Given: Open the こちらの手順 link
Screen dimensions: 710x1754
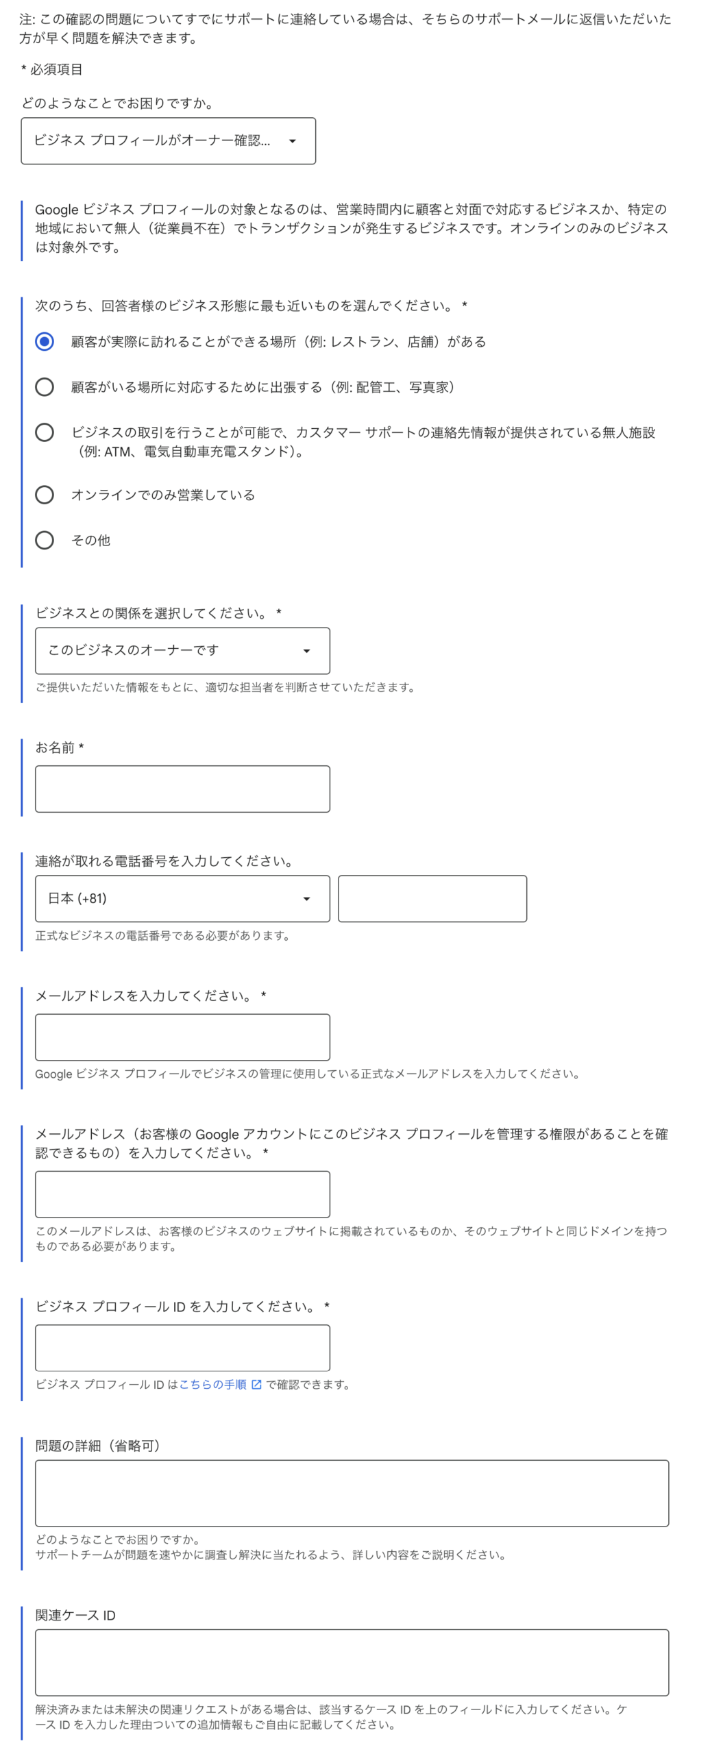Looking at the screenshot, I should (212, 1384).
